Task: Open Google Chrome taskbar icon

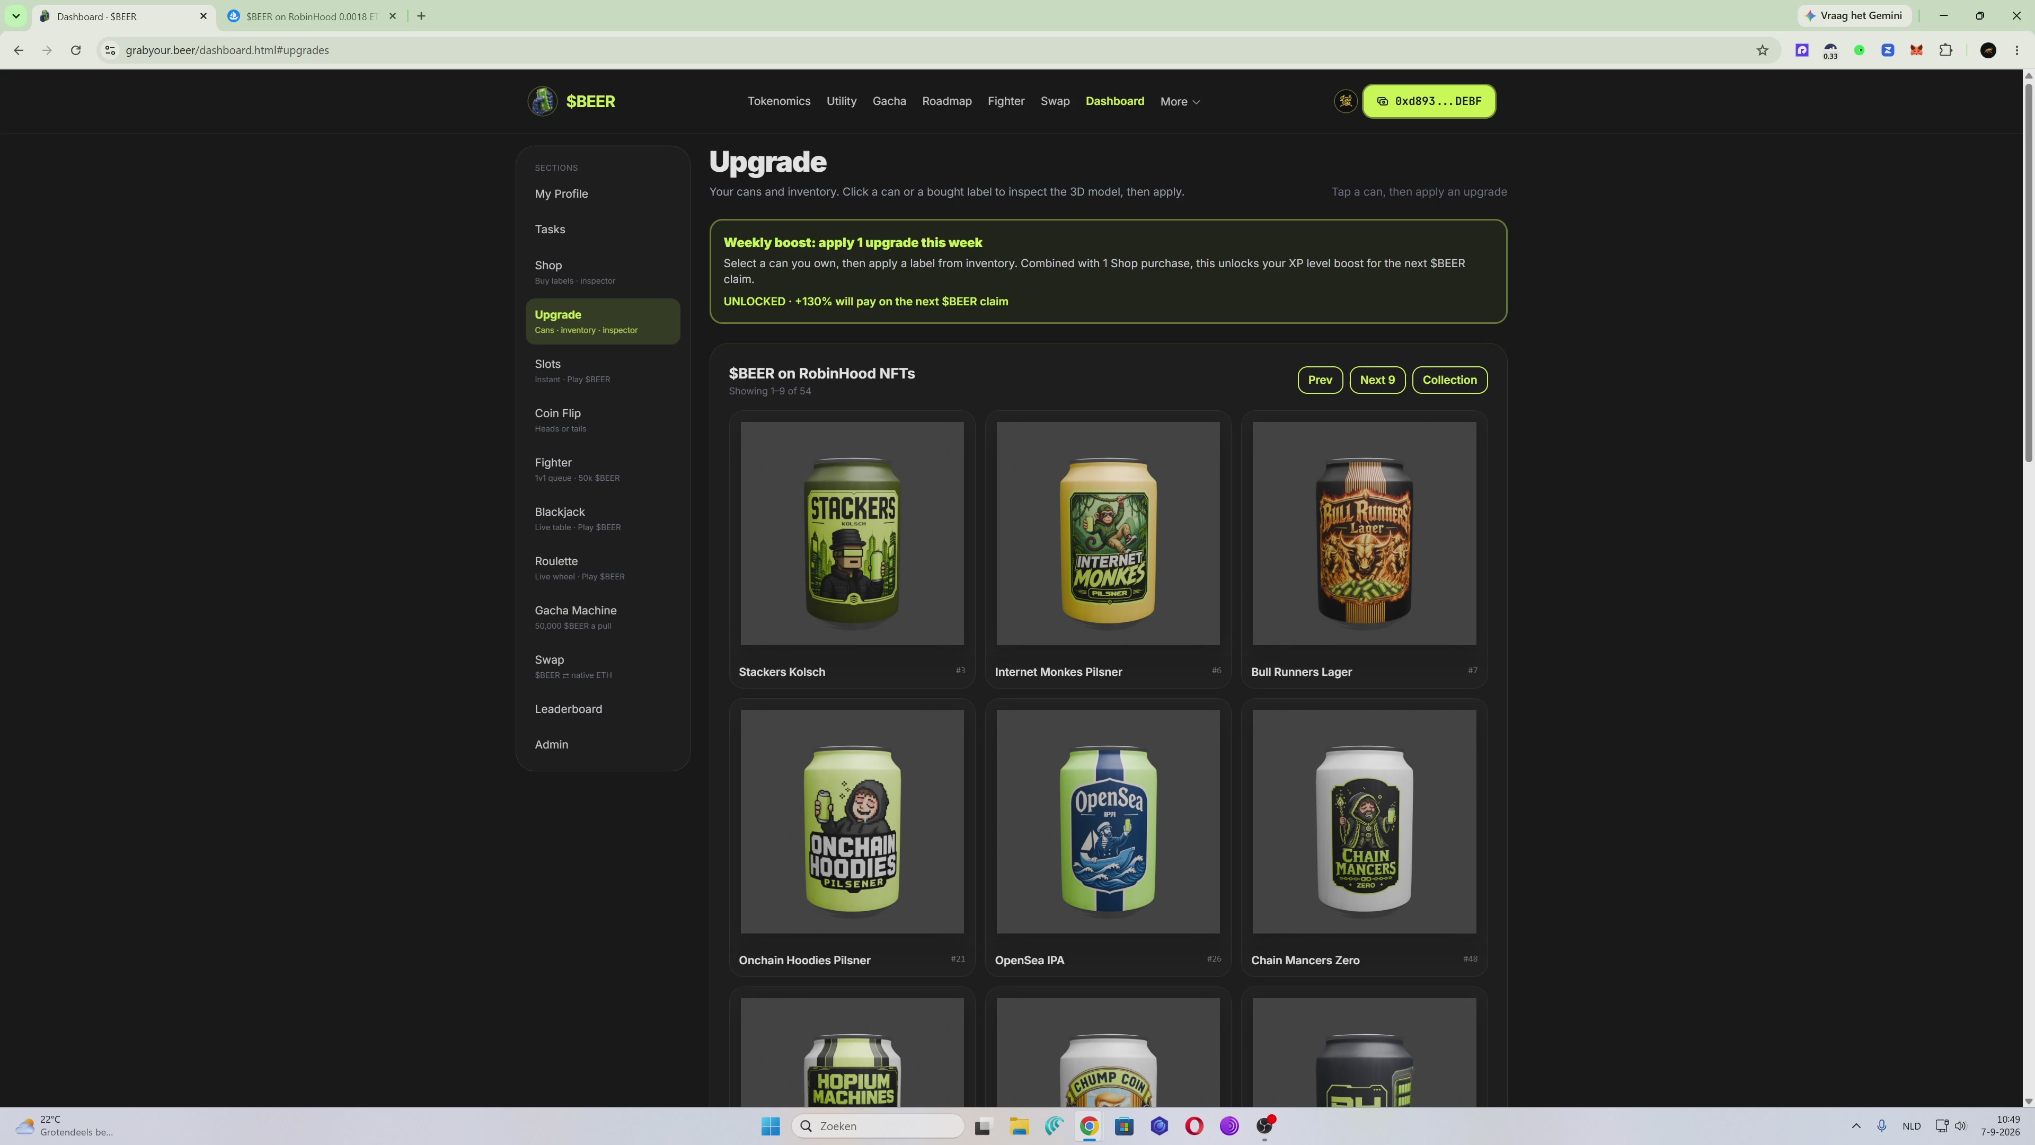Action: point(1089,1126)
